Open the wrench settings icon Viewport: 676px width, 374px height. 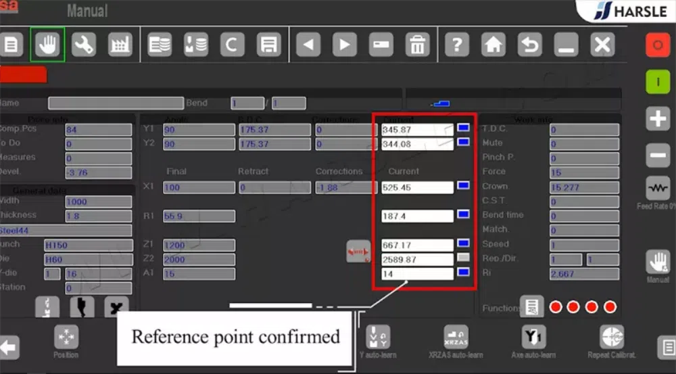tap(84, 45)
